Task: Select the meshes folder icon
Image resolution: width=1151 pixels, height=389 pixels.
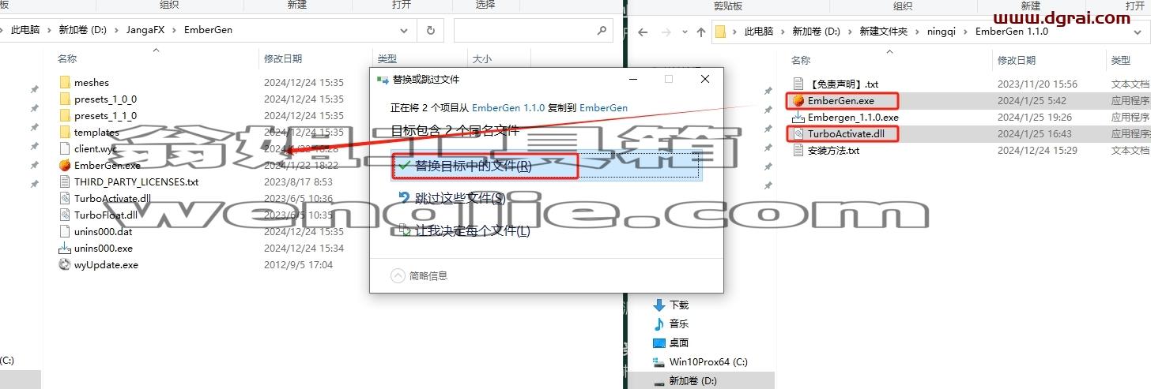Action: [65, 82]
